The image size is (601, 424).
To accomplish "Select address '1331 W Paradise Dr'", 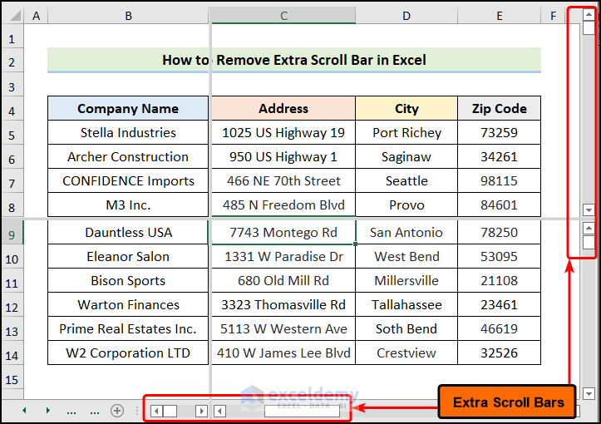I will [x=283, y=256].
